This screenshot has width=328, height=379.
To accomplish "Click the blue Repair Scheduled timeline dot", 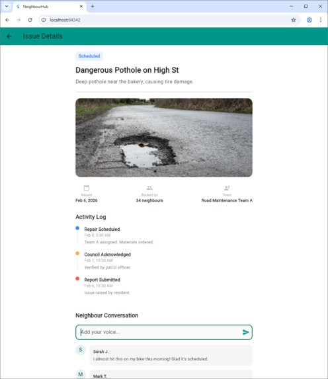I will 77,228.
